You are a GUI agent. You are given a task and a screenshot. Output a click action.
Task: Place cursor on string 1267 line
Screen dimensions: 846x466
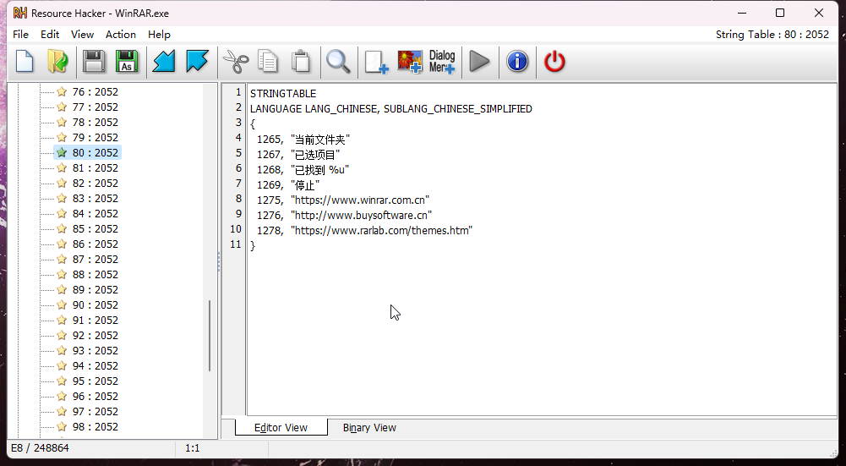click(298, 155)
